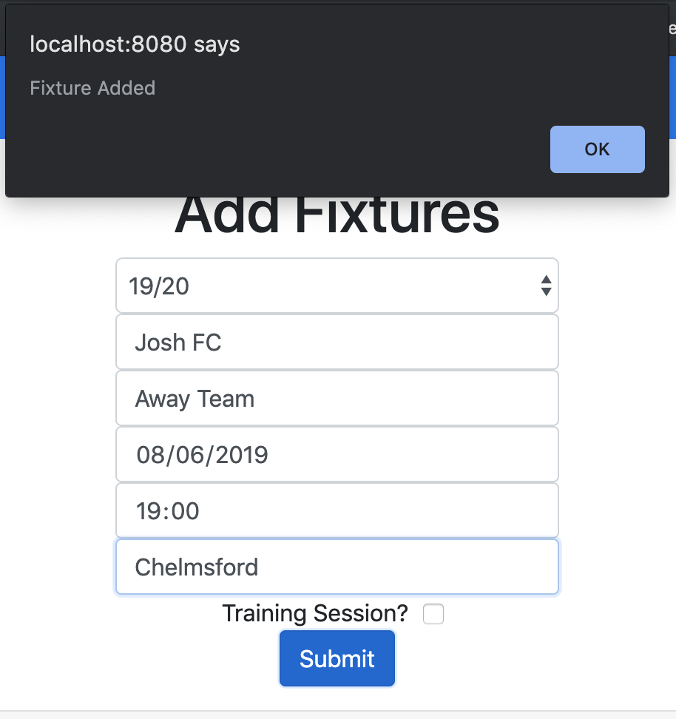This screenshot has height=719, width=676.
Task: Click the Add Fixtures heading
Action: click(337, 216)
